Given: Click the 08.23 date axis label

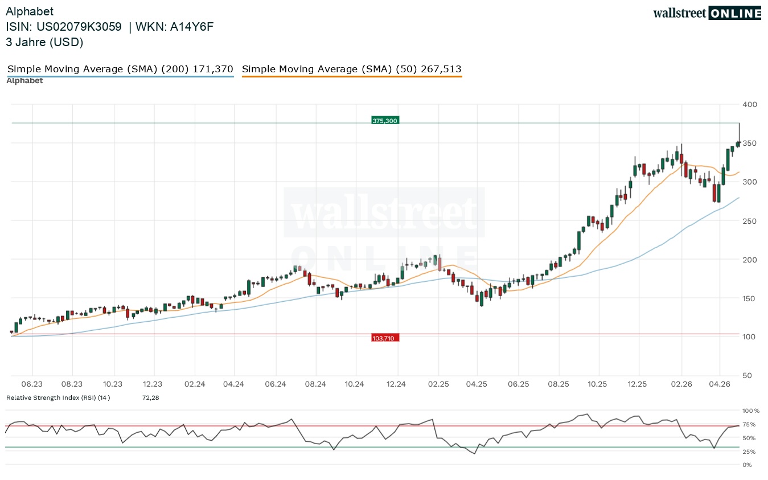Looking at the screenshot, I should 72,384.
